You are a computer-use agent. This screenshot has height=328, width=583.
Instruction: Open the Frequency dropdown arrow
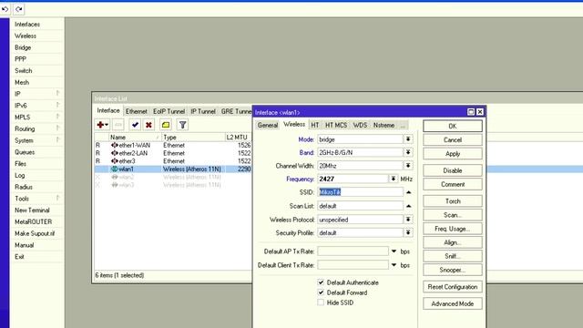[x=393, y=179]
